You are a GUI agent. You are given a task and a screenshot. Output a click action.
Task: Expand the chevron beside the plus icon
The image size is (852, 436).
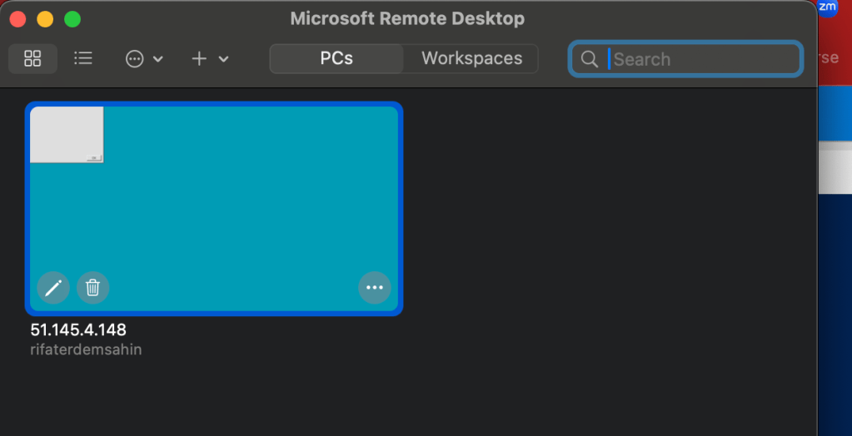pos(223,59)
